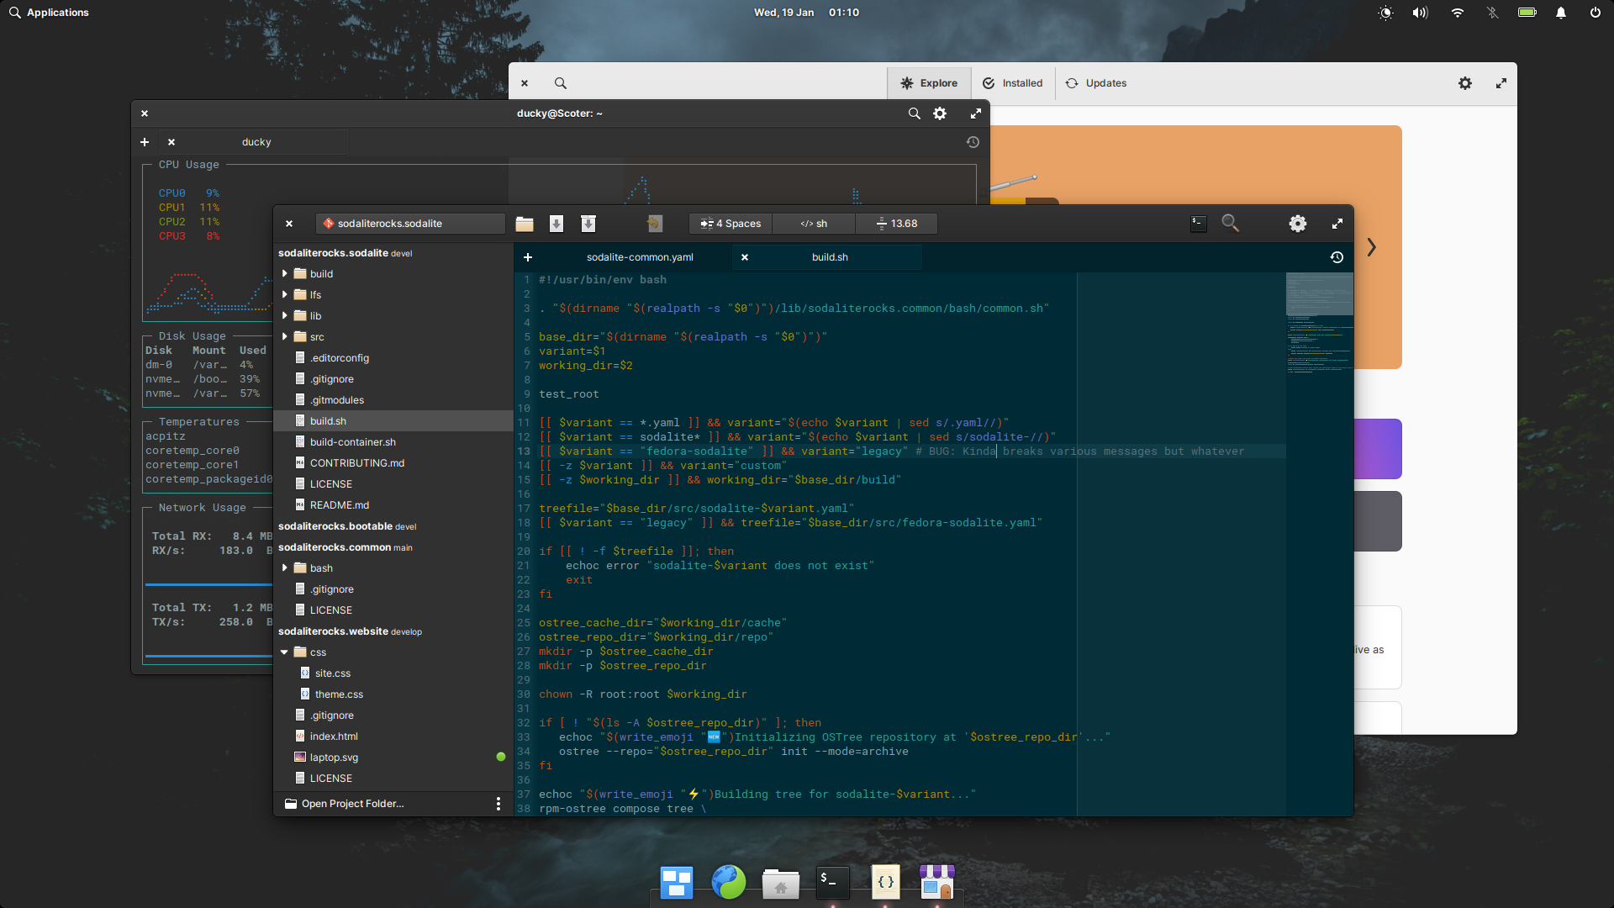Open the project chooser sodaliterocks.sodalite

point(410,224)
